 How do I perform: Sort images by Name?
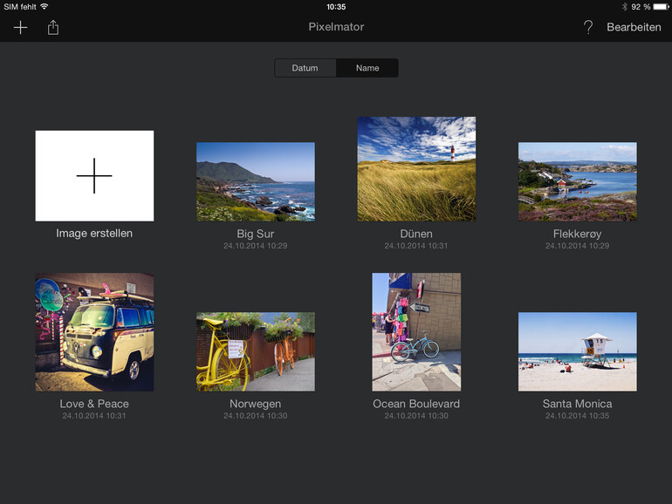(367, 68)
